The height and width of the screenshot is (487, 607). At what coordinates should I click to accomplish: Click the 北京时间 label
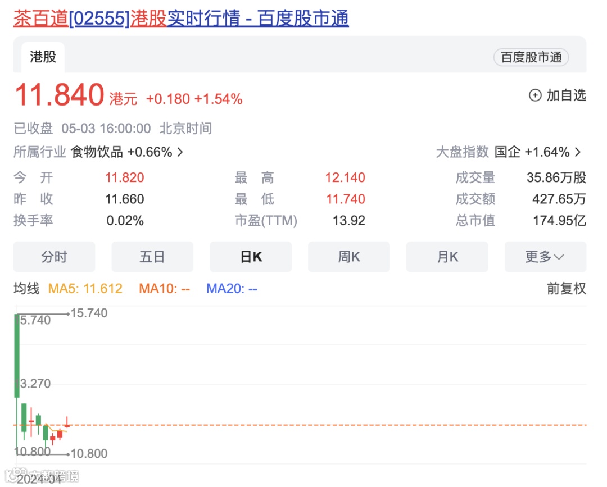(x=185, y=129)
